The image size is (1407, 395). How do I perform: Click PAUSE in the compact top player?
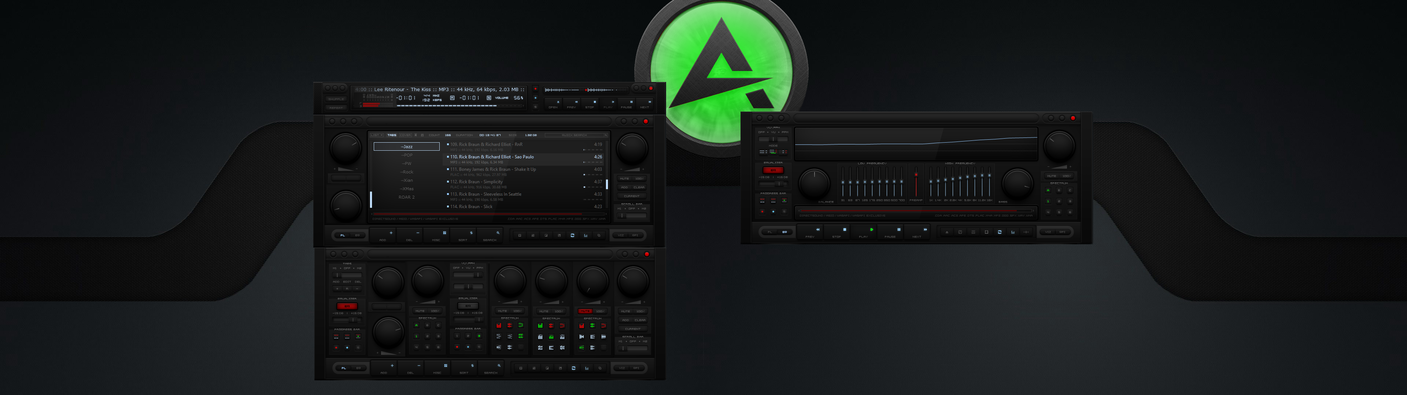[x=627, y=104]
